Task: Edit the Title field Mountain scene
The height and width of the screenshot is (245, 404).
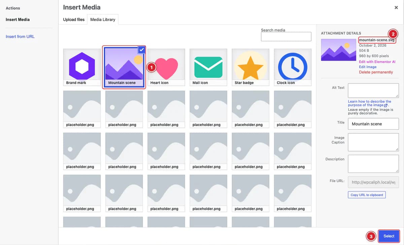Action: [x=373, y=124]
